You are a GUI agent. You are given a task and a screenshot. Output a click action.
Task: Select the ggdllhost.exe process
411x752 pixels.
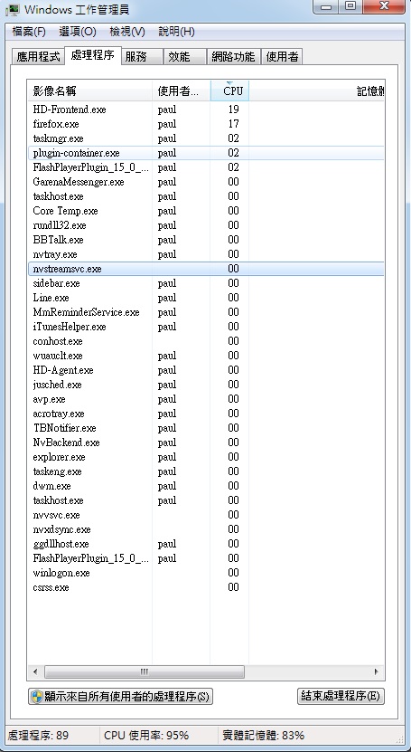[206, 544]
